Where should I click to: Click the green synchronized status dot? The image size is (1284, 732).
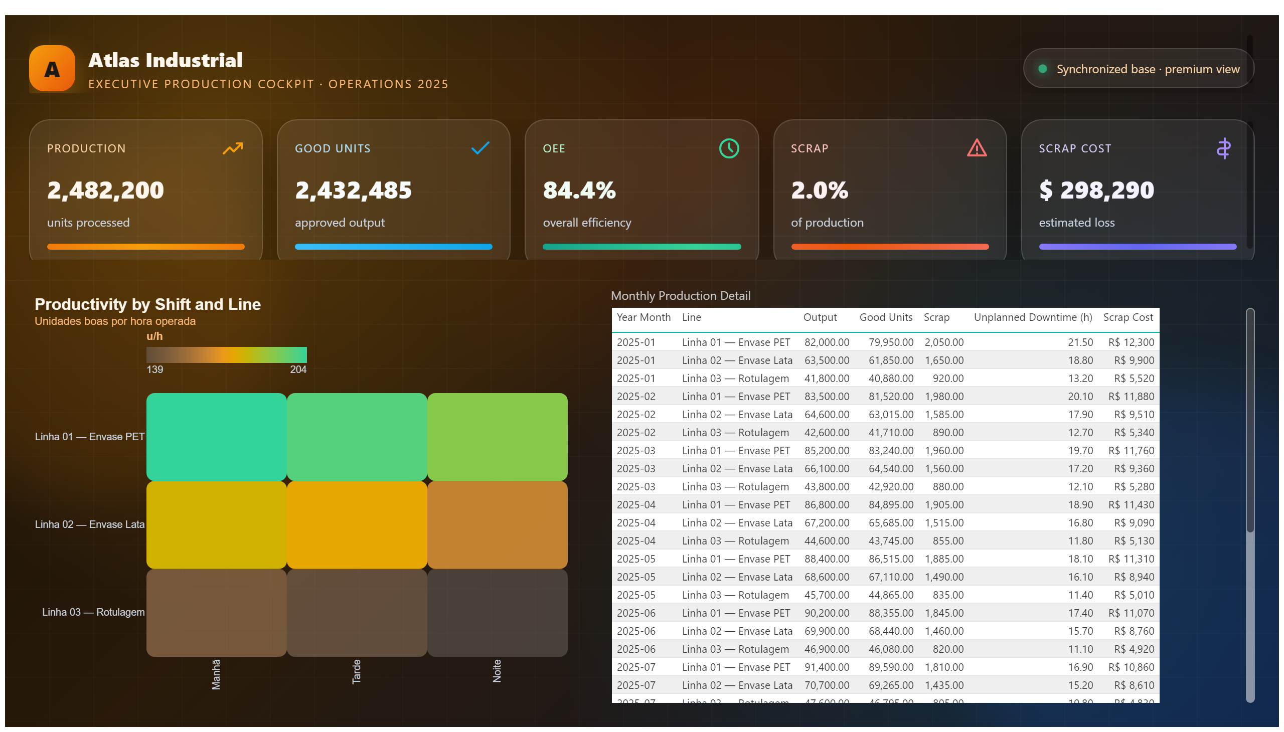click(1043, 68)
